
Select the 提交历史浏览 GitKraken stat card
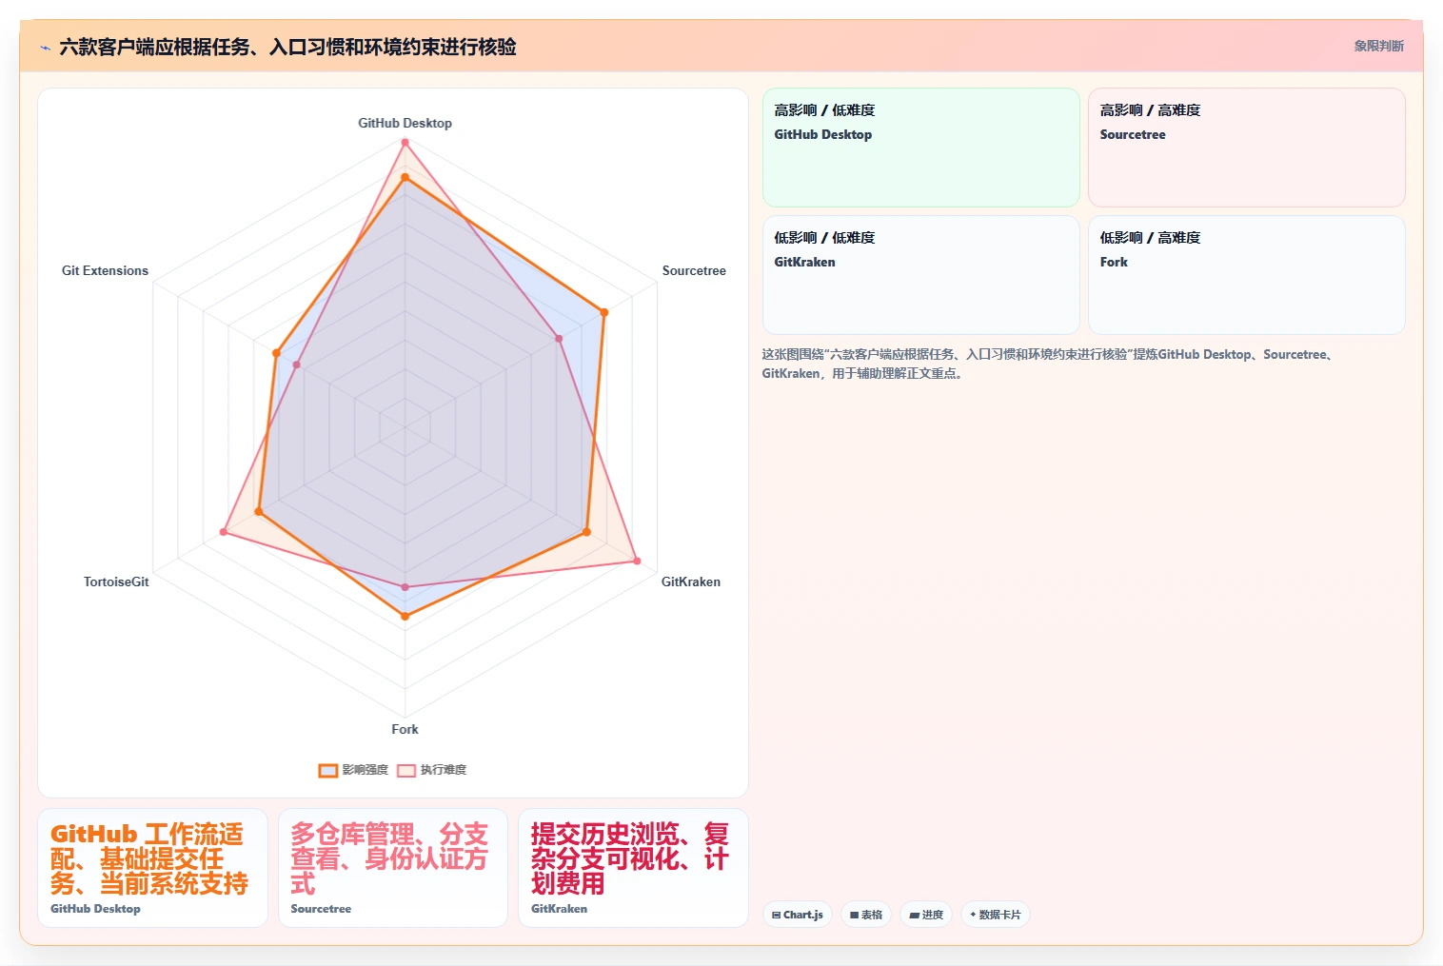tap(633, 868)
